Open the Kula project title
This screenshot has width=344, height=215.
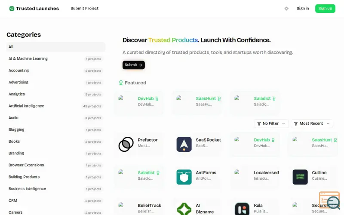[258, 206]
